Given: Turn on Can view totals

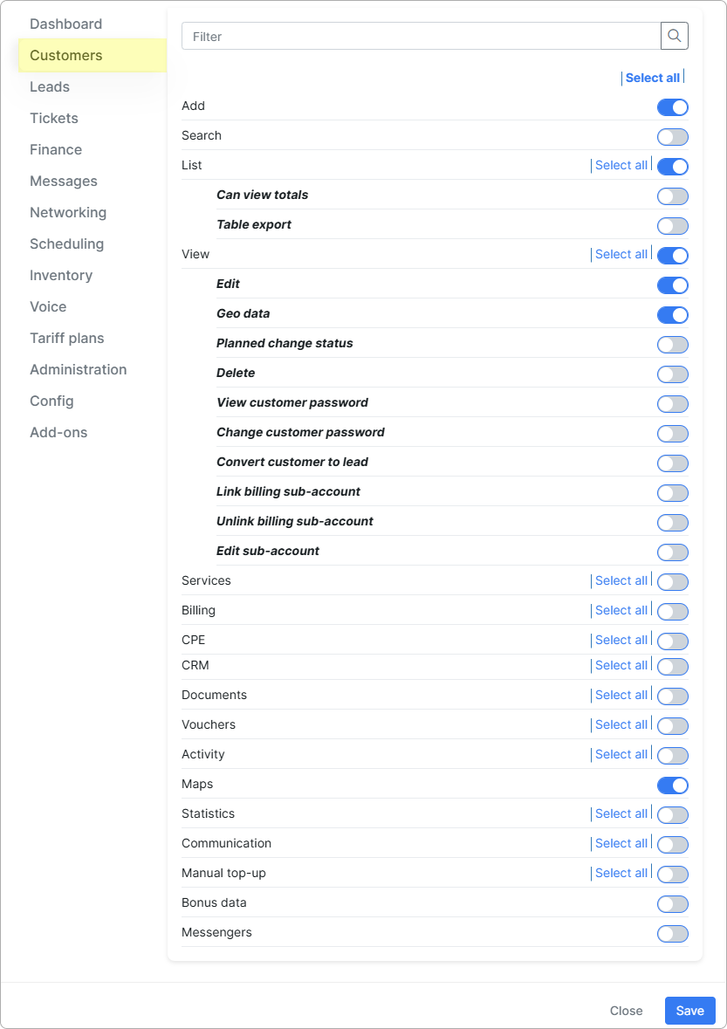Looking at the screenshot, I should coord(673,196).
